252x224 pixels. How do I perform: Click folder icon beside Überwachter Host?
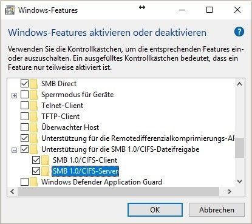34,127
